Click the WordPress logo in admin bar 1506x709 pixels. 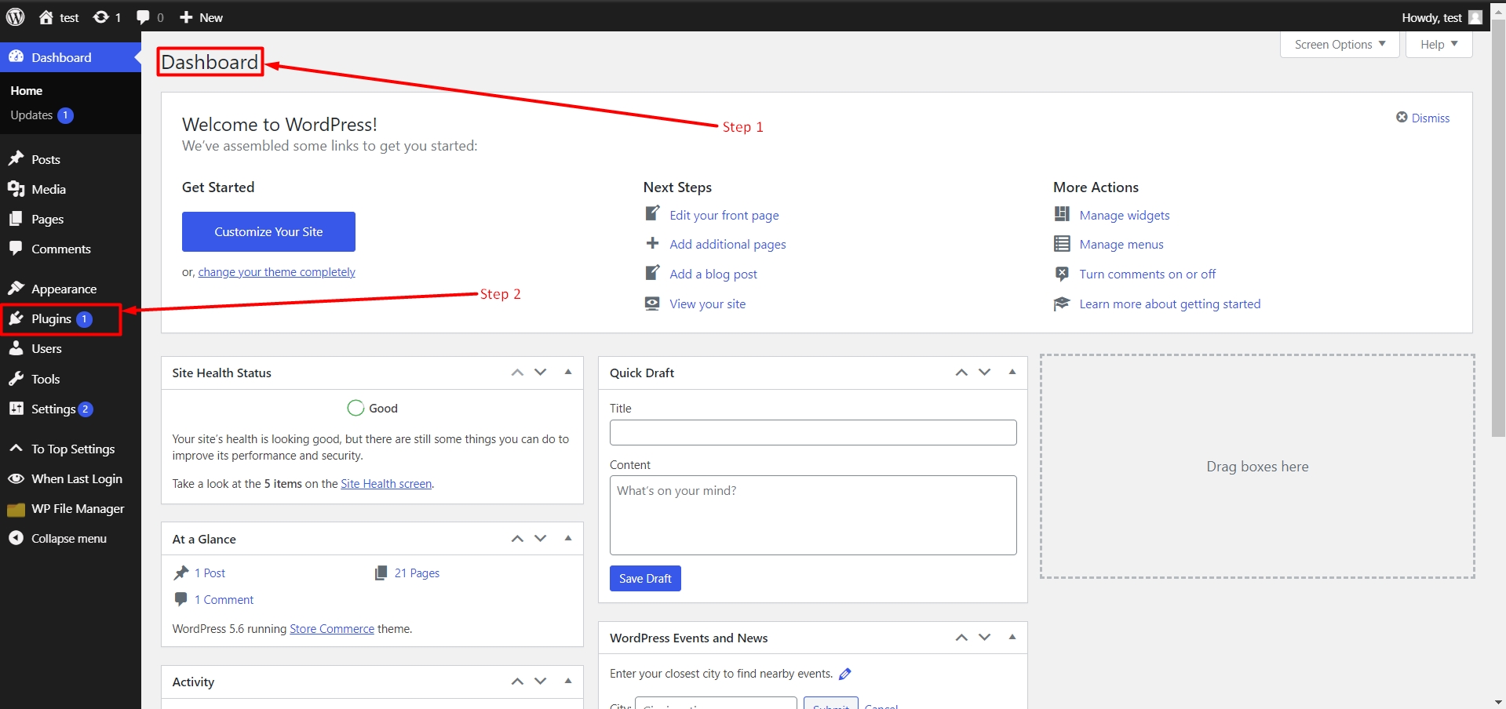(x=16, y=17)
